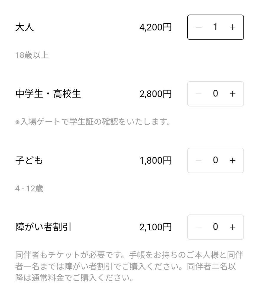Click the 子ども quantity value

pyautogui.click(x=215, y=160)
